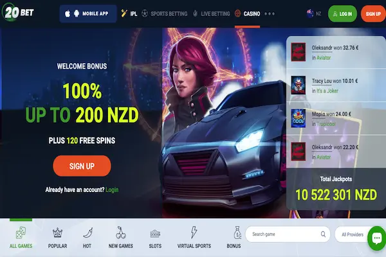Select the Hot chili pepper icon
The height and width of the screenshot is (257, 386).
click(x=87, y=233)
